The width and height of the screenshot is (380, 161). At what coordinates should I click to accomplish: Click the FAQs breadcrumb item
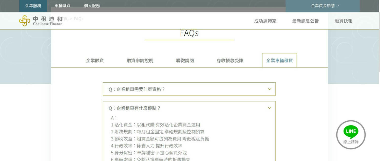click(x=79, y=19)
